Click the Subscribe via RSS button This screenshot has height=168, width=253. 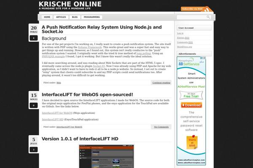coord(192,9)
